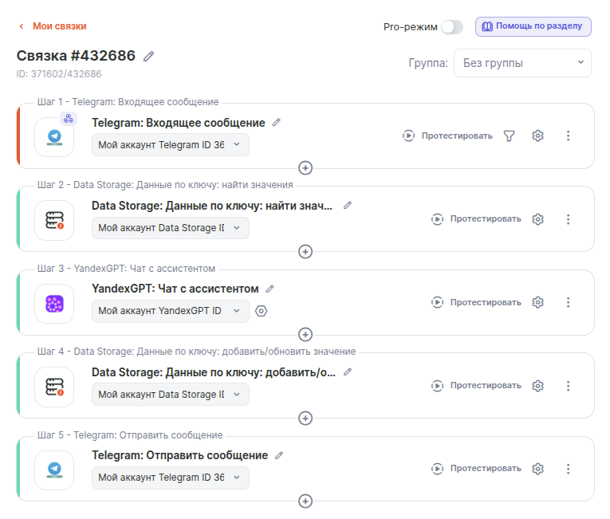This screenshot has width=610, height=519.
Task: Edit name of Step 2 Data Storage via pencil
Action: 348,206
